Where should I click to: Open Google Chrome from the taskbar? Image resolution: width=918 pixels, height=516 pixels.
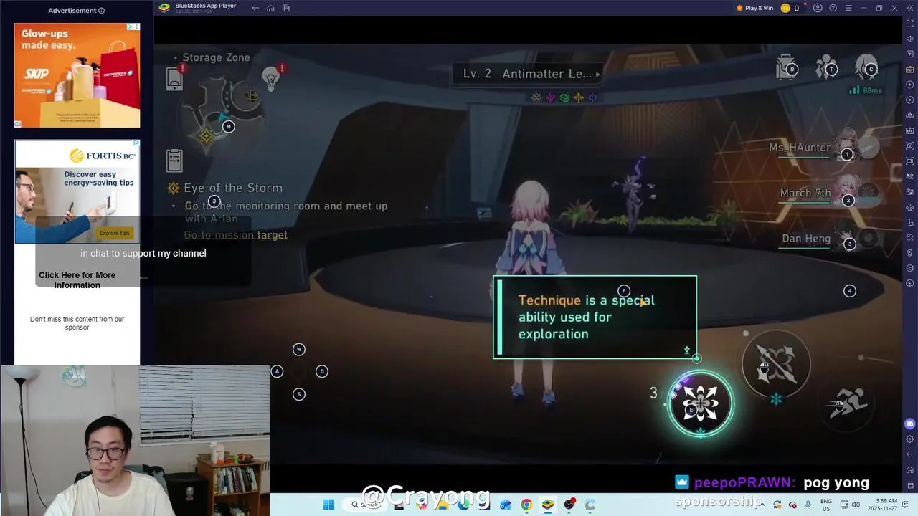click(526, 505)
